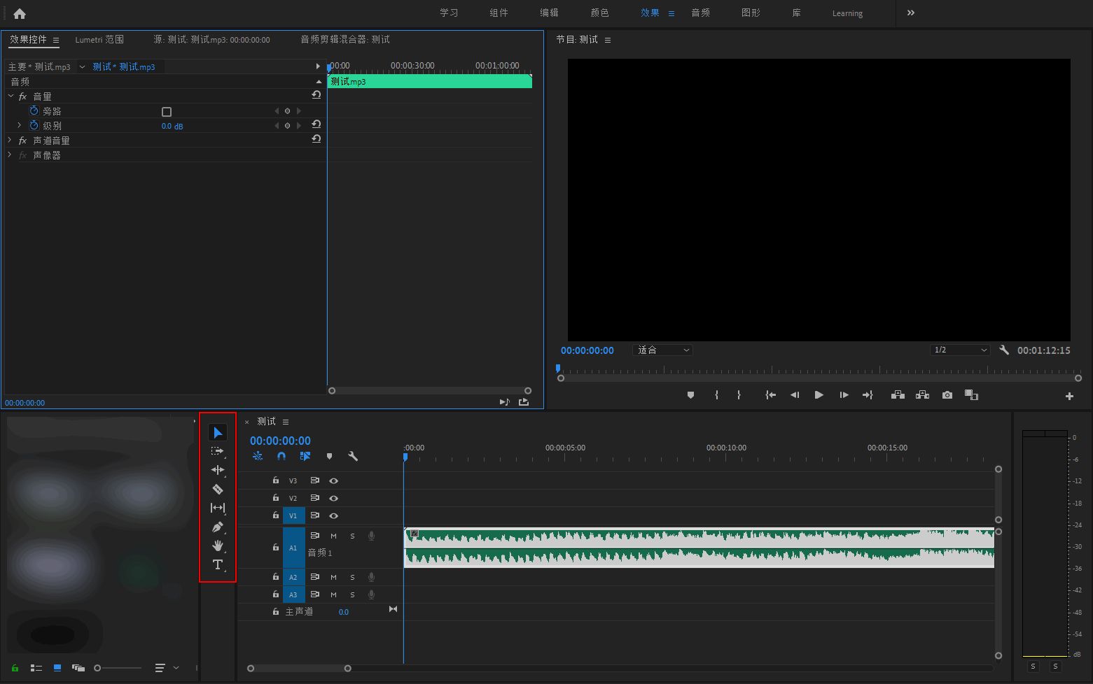1093x684 pixels.
Task: Open 测试 sequence panel menu
Action: click(x=286, y=422)
